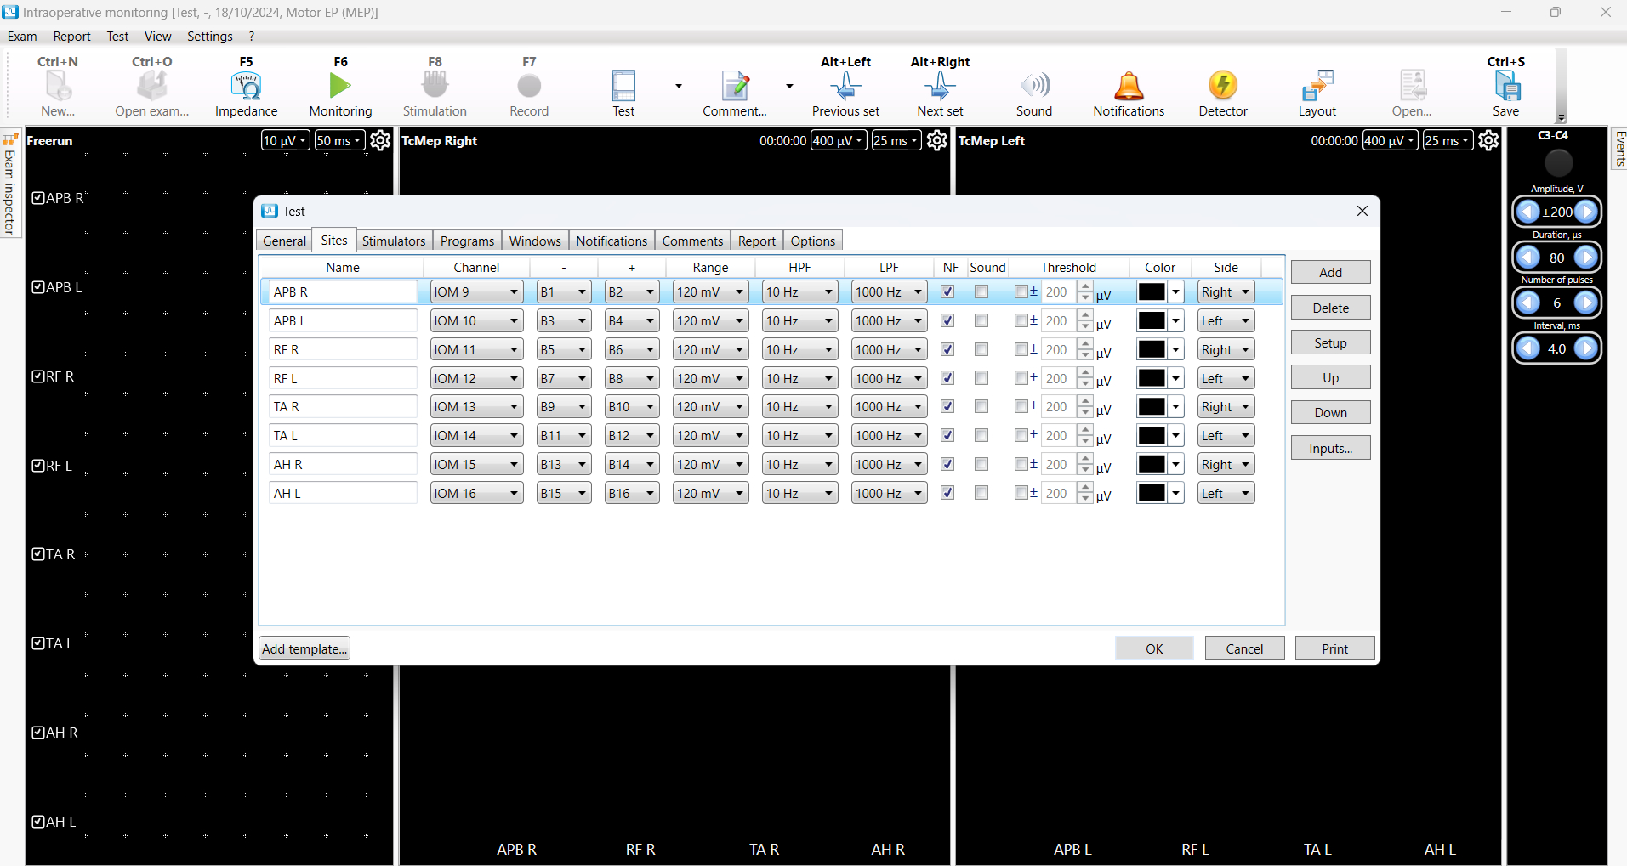Switch to the Stimulators tab
This screenshot has height=866, width=1627.
(394, 241)
